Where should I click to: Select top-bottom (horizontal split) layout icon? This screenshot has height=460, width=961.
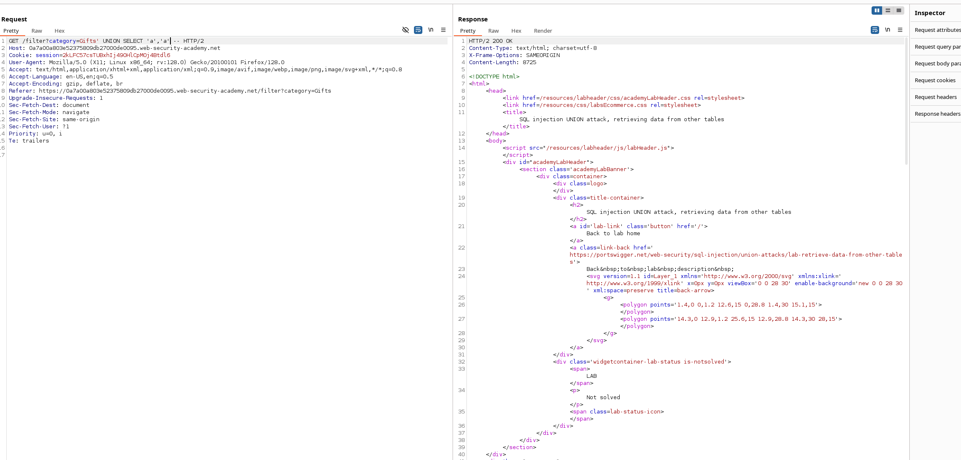click(888, 10)
